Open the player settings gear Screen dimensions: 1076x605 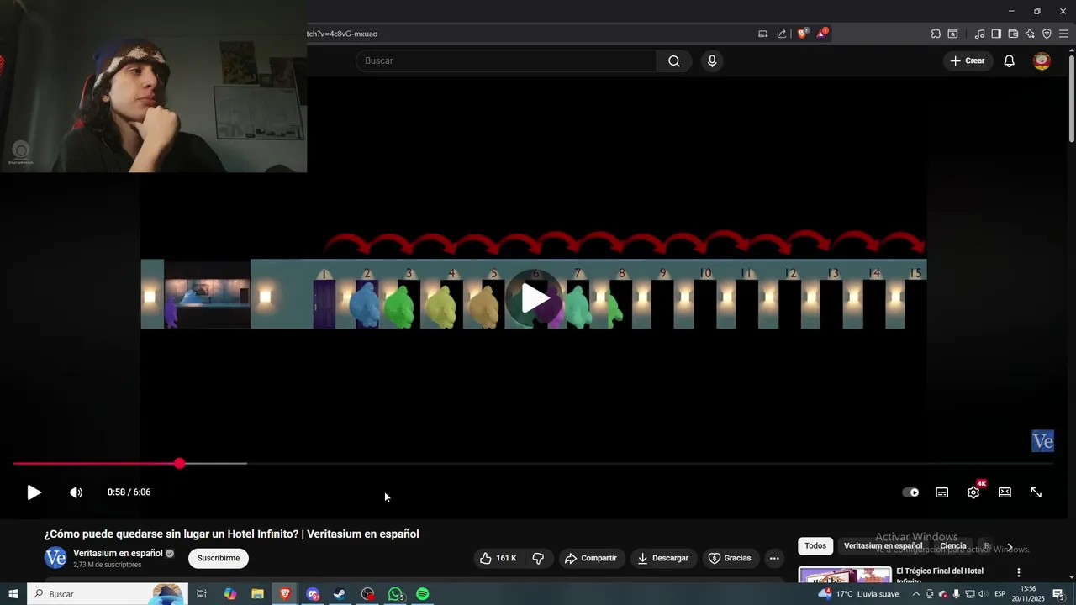tap(973, 492)
